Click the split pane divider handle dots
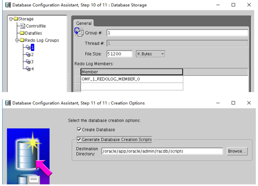 click(x=69, y=83)
